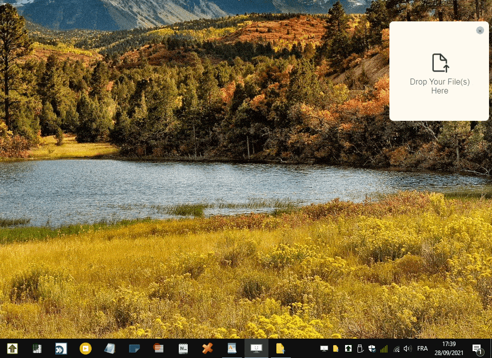Open the yellow circle play-button app

pos(85,348)
